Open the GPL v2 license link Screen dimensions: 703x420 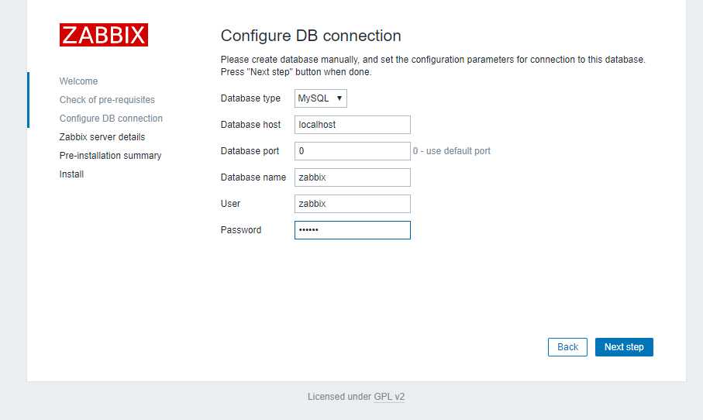[x=389, y=397]
